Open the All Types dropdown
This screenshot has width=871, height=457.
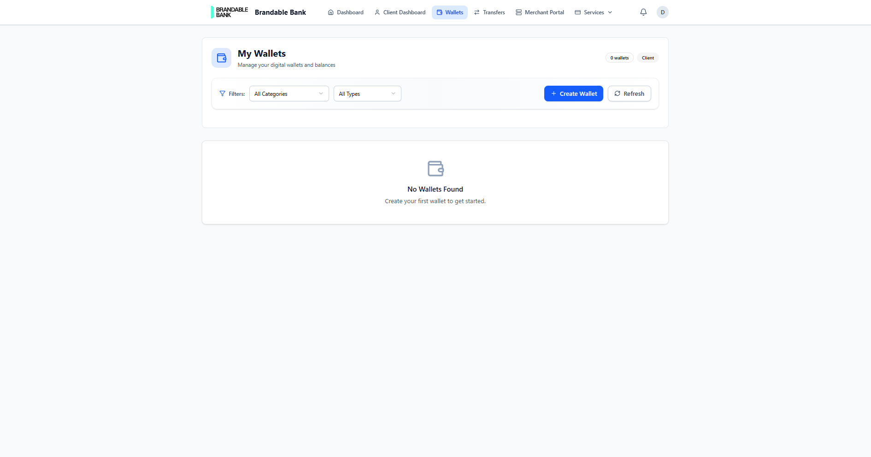(367, 94)
